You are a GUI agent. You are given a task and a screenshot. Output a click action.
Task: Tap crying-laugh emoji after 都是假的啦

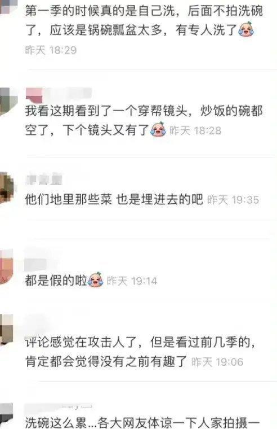(96, 279)
